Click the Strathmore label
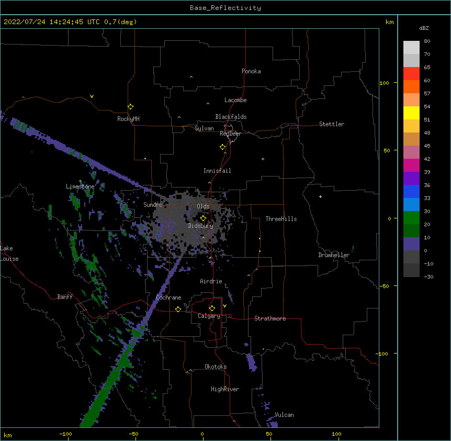The image size is (451, 441). pyautogui.click(x=270, y=318)
